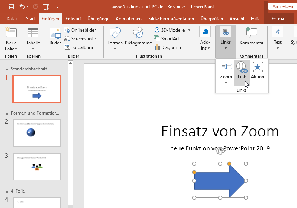The height and width of the screenshot is (208, 297).
Task: Collapse the 4. Folie section
Action: click(x=7, y=191)
